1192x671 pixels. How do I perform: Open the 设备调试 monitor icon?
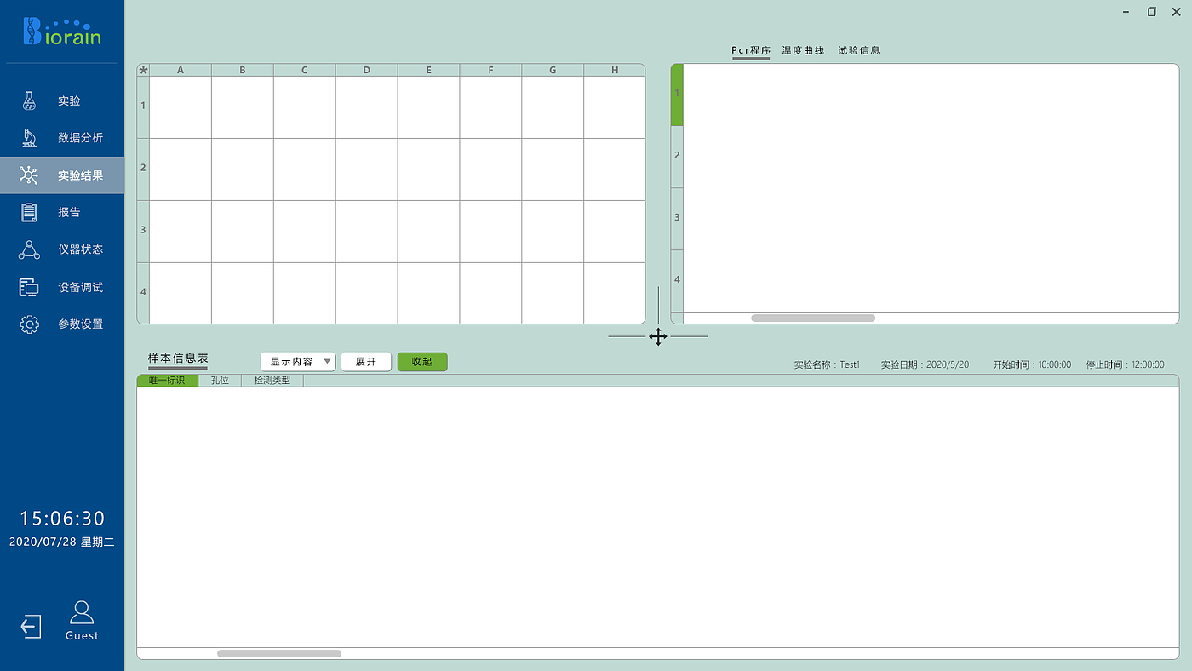30,287
